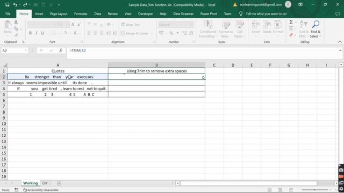
Task: Cancel formula entry with the X icon
Action: tap(41, 50)
